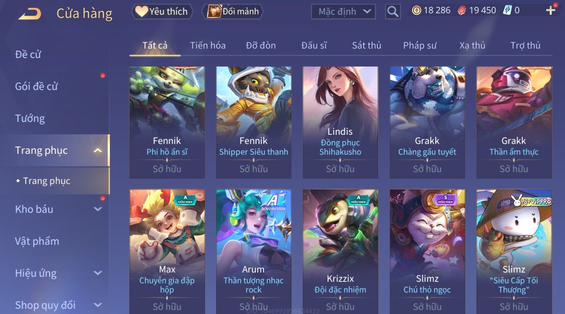Switch to the Sát thủ tab
The height and width of the screenshot is (314, 565).
click(366, 46)
